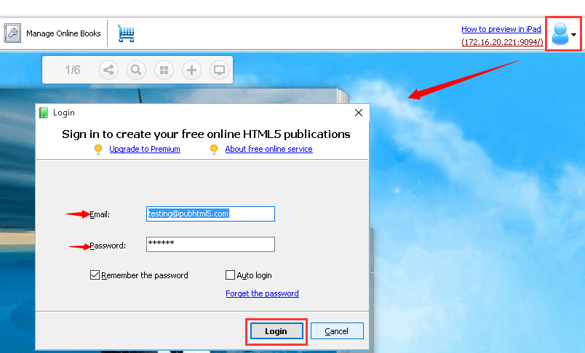Click the magnifier search icon
The image size is (585, 353).
click(x=136, y=70)
